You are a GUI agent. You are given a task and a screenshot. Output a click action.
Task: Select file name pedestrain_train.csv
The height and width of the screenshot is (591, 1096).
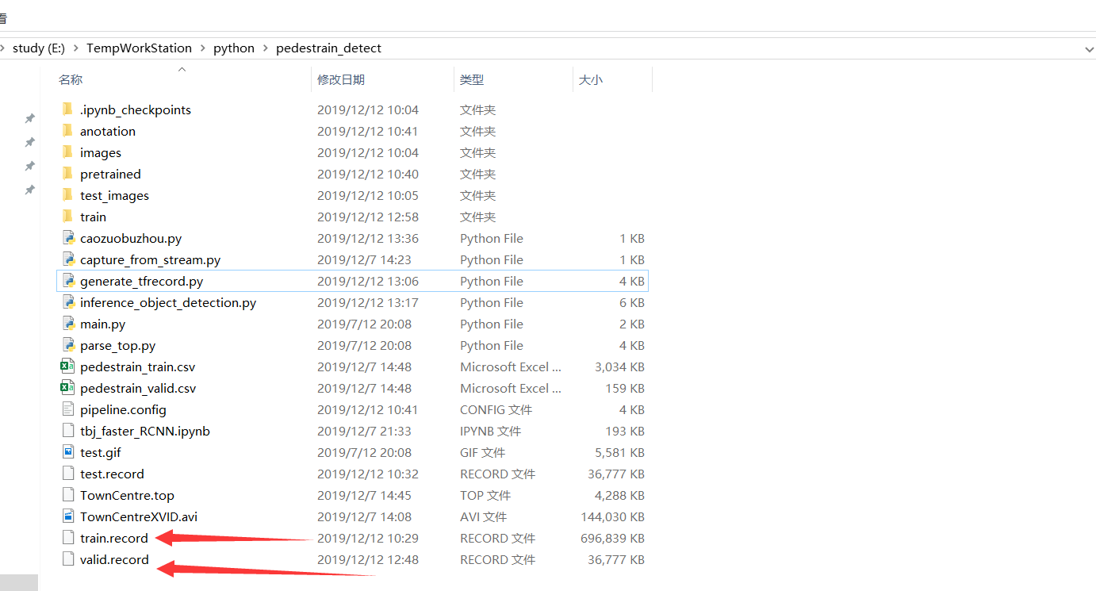click(137, 366)
